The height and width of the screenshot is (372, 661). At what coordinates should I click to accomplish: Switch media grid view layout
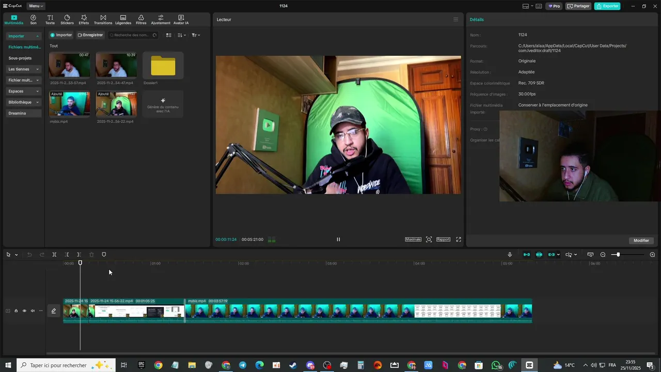[168, 35]
